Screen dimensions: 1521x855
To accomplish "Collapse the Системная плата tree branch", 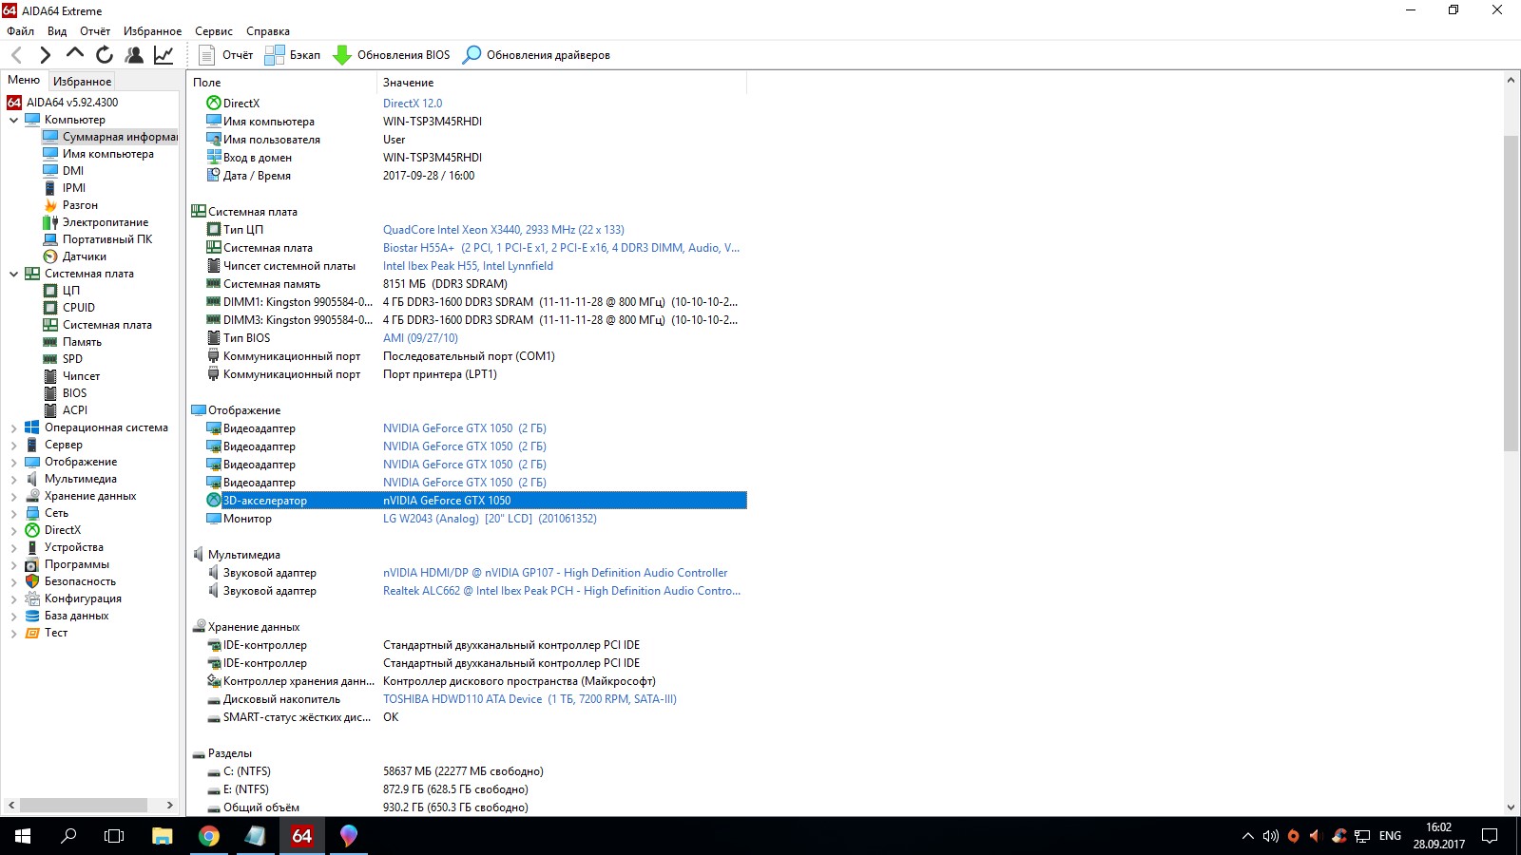I will click(13, 274).
